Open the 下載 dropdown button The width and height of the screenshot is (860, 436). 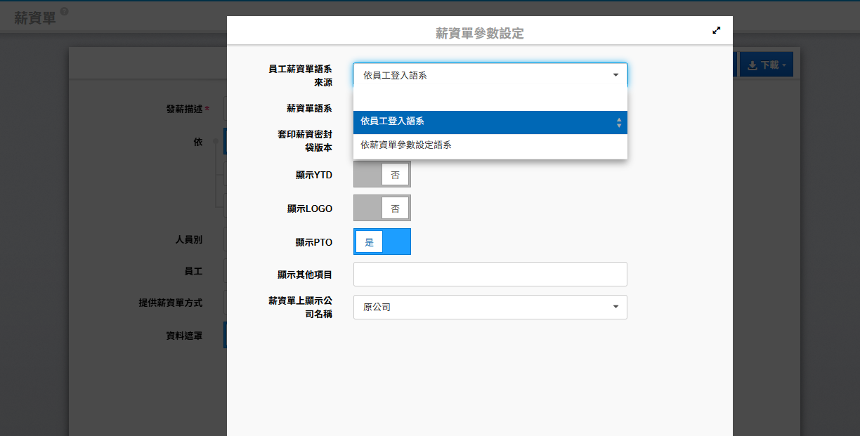[x=766, y=65]
